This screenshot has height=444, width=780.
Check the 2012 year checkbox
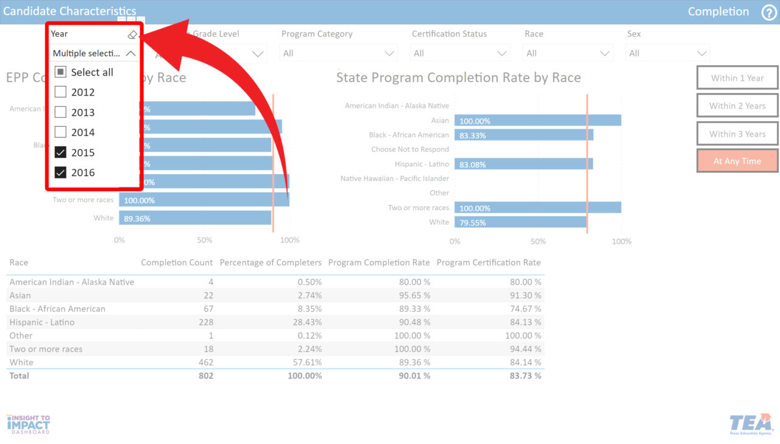coord(60,92)
